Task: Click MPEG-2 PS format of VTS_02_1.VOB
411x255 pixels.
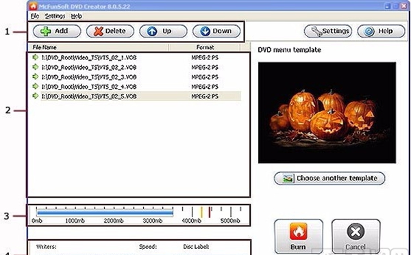Action: pos(205,57)
